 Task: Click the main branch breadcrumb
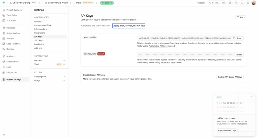[78, 3]
